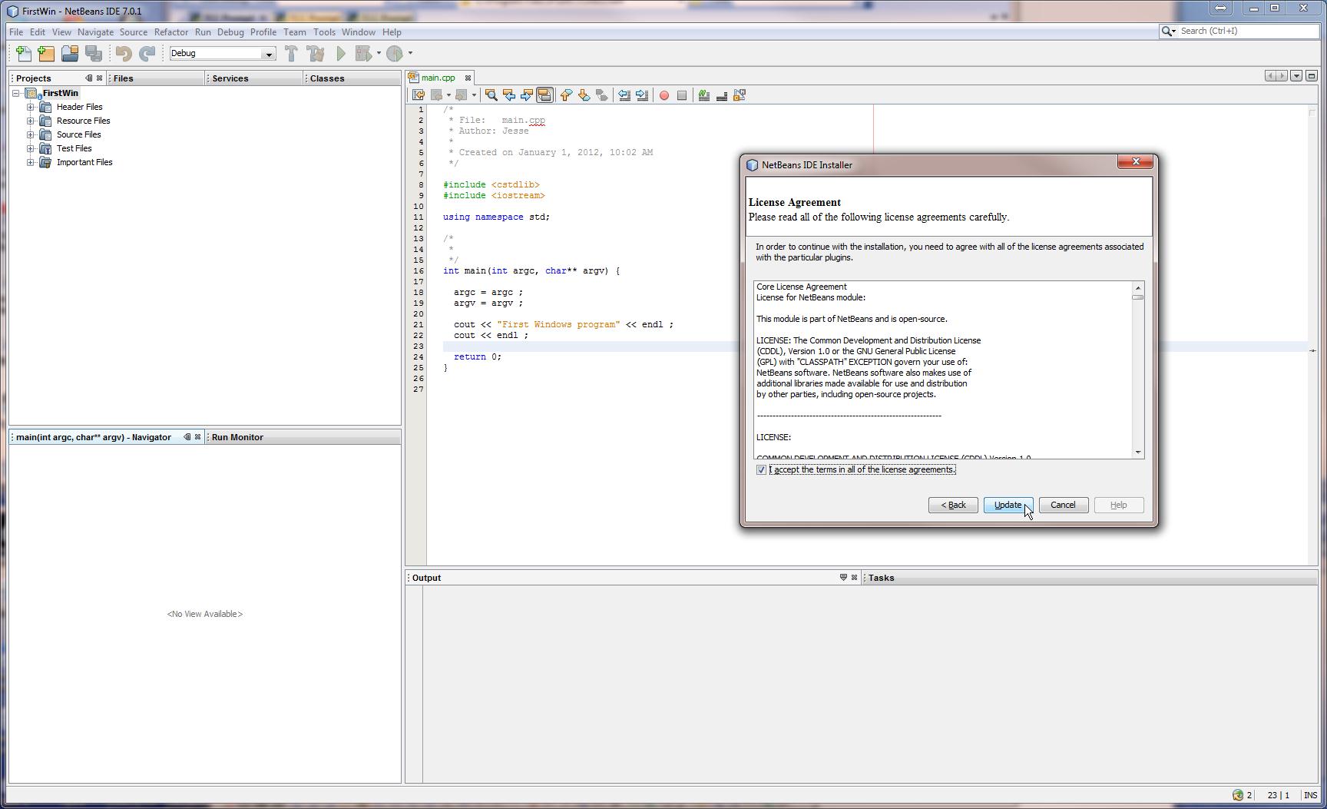Click the Uncomment lines editor icon

point(722,95)
